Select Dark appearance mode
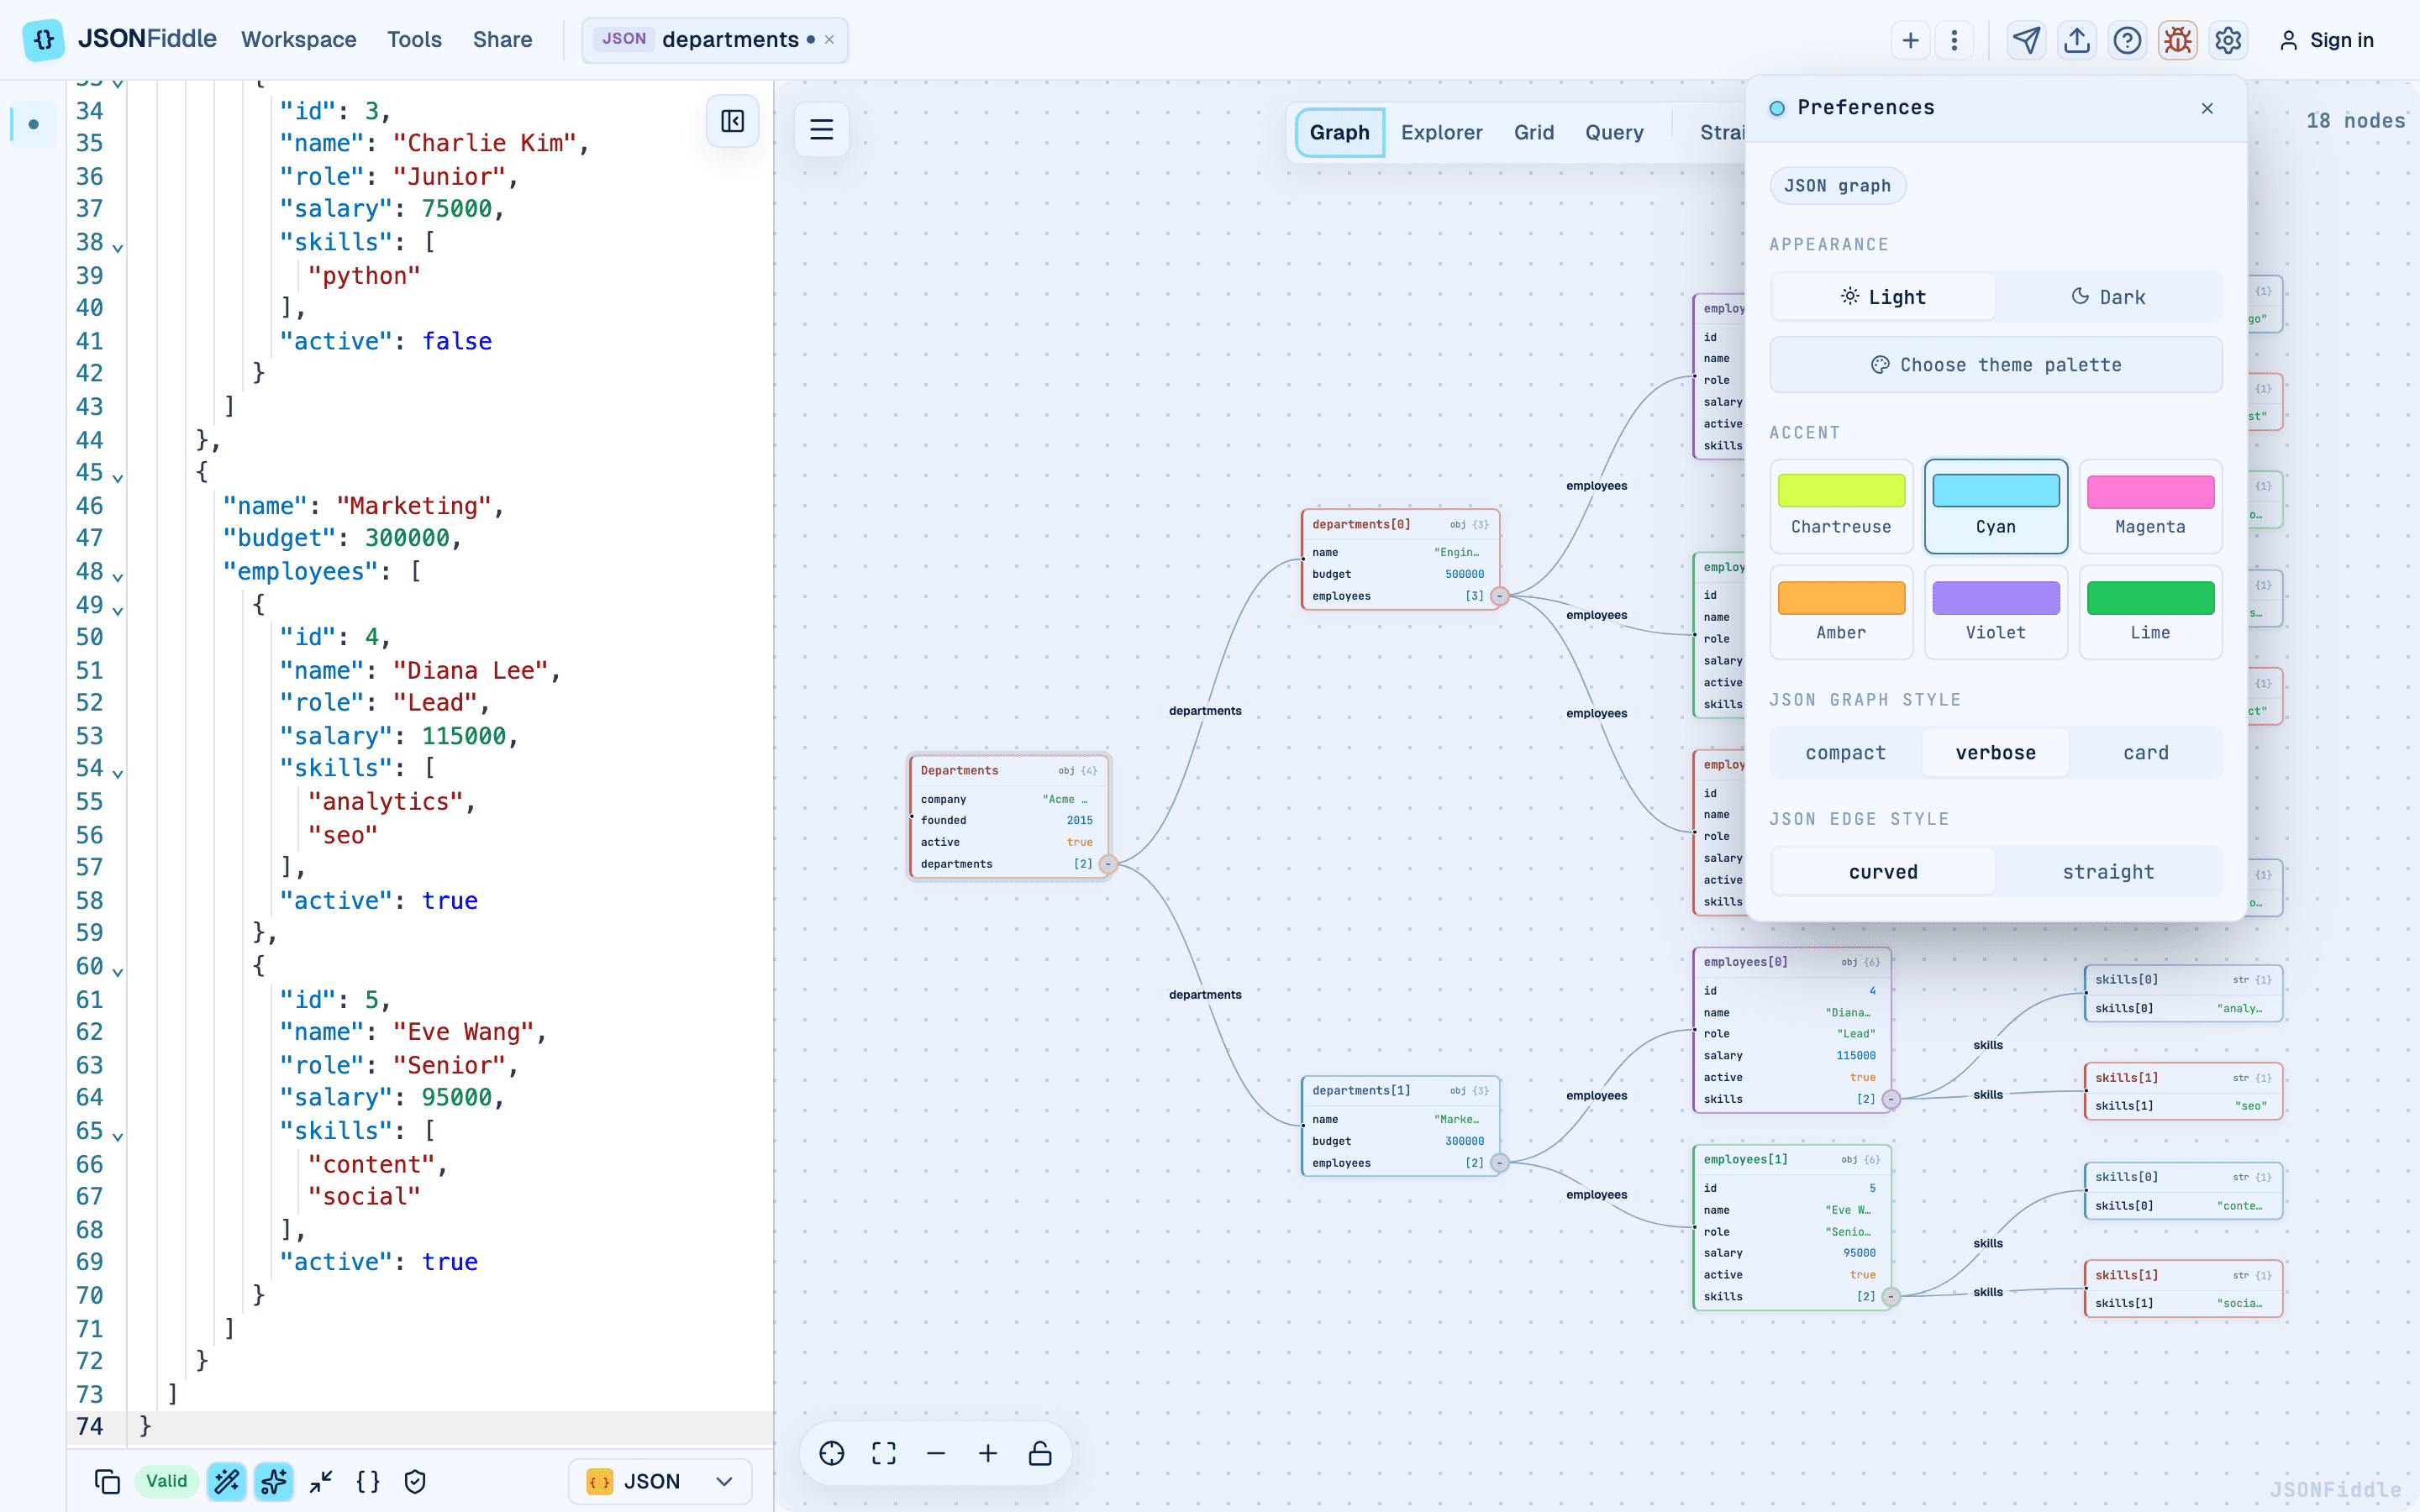Screen dimensions: 2420x1512 pyautogui.click(x=2108, y=297)
